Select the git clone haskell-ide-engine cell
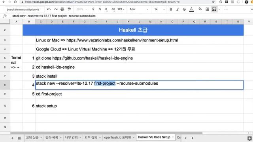 tap(140, 58)
